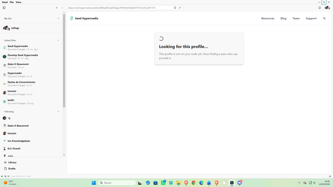This screenshot has width=333, height=187.
Task: Open weather widget on taskbar
Action: (x=10, y=183)
